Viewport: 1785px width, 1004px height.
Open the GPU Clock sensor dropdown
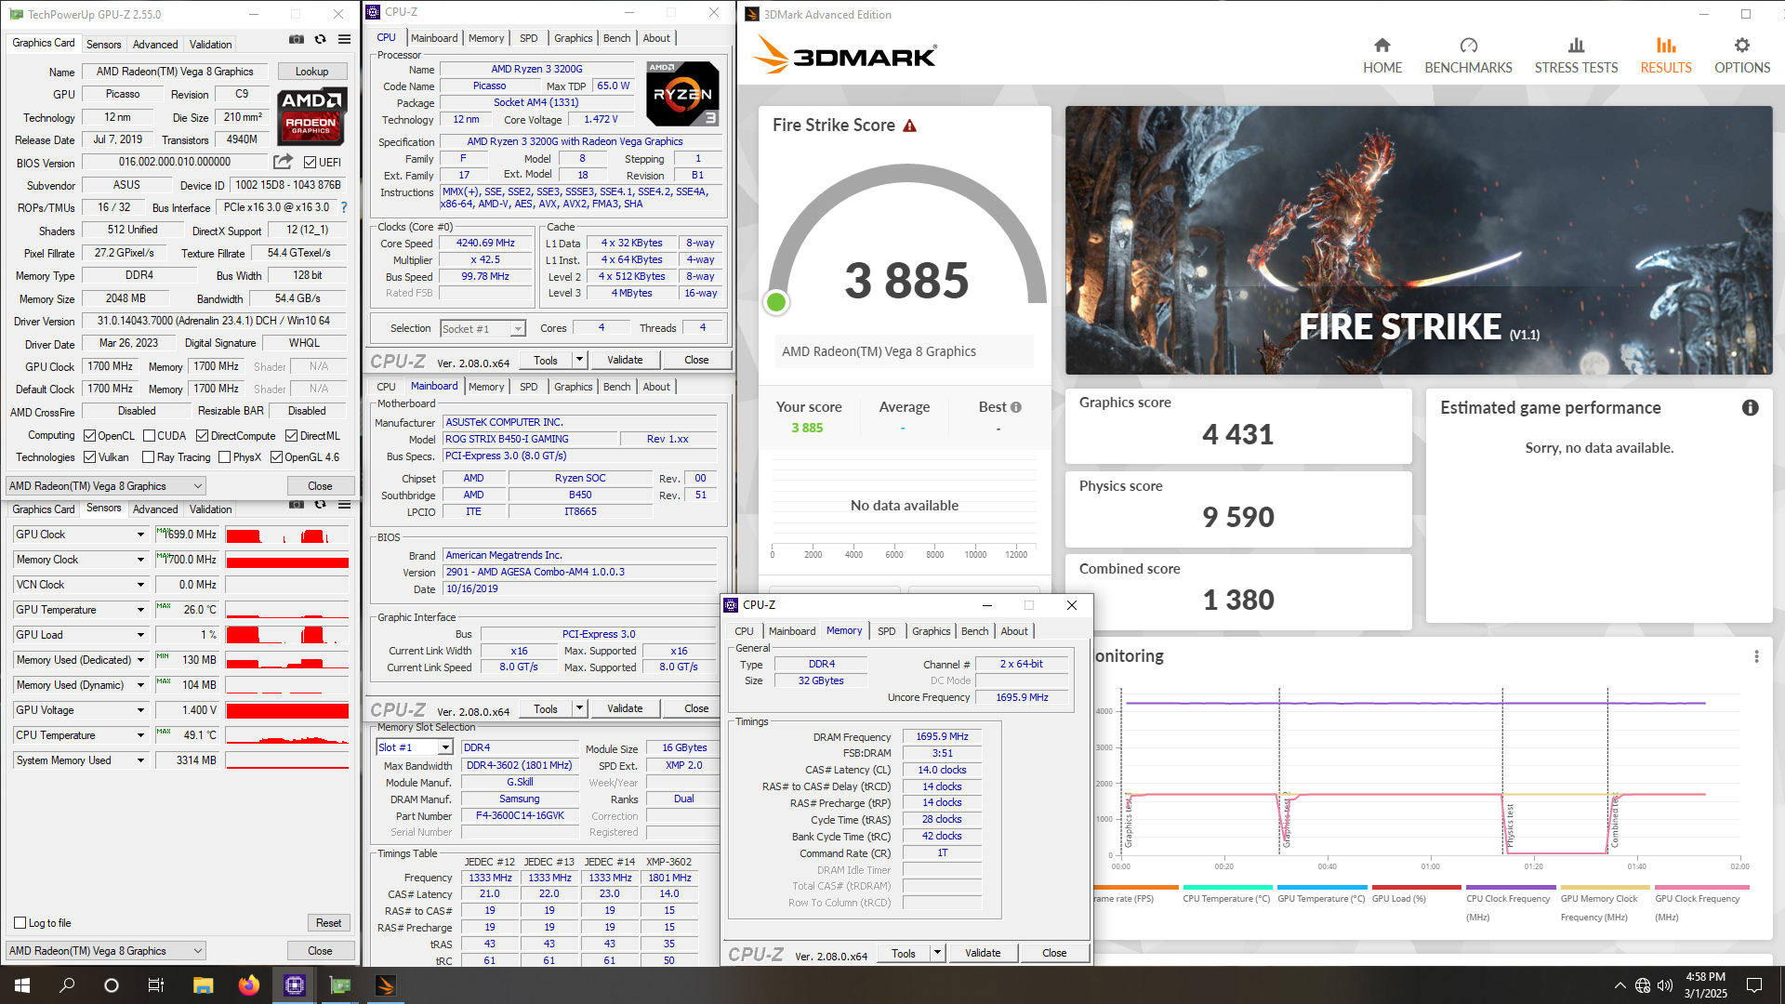140,535
